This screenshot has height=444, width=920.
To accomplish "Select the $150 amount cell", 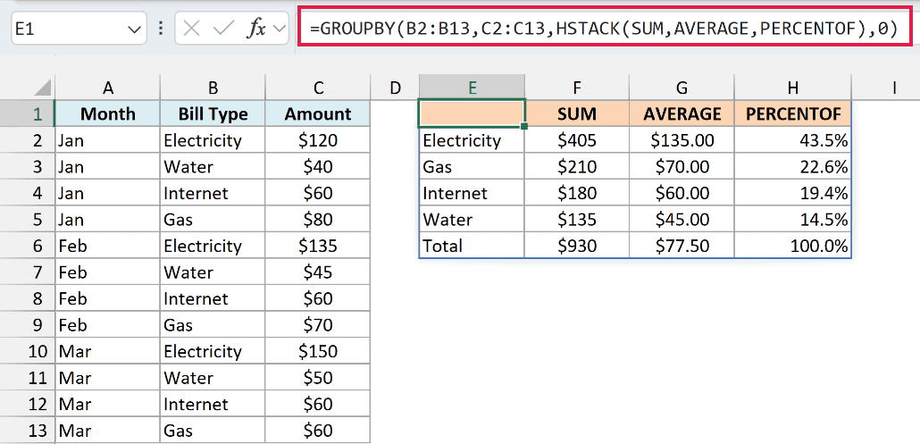I will tap(318, 351).
